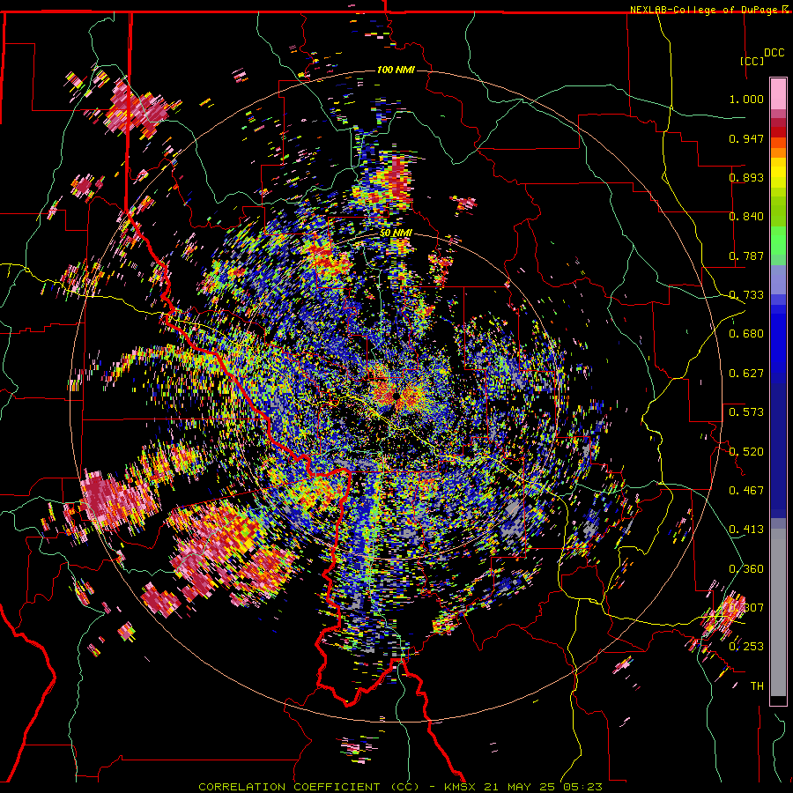The width and height of the screenshot is (793, 793).
Task: Click the [CC] units label above color bar
Action: click(x=752, y=61)
